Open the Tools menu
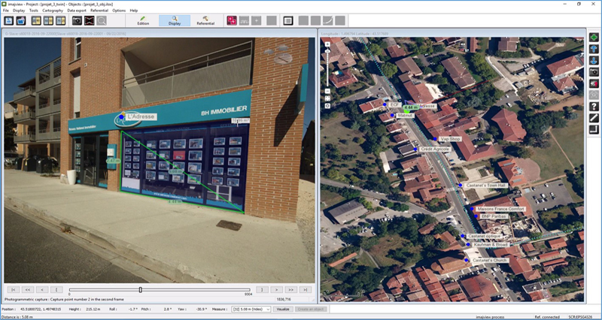This screenshot has height=320, width=602. (34, 11)
